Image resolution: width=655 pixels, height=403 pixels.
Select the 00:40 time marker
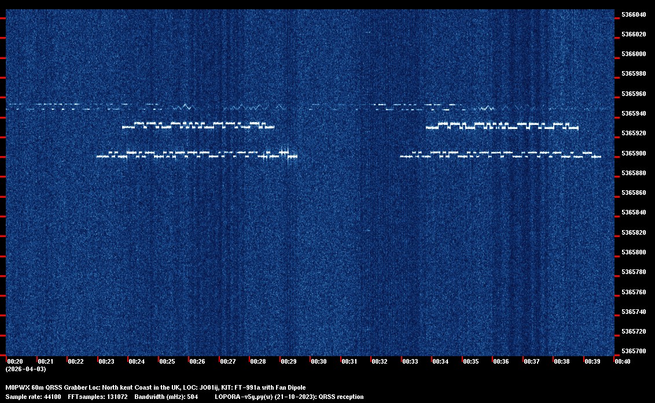623,361
